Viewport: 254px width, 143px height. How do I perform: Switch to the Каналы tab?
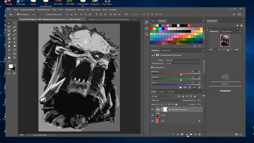(x=162, y=92)
